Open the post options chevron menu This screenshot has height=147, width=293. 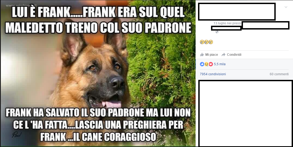pyautogui.click(x=286, y=7)
